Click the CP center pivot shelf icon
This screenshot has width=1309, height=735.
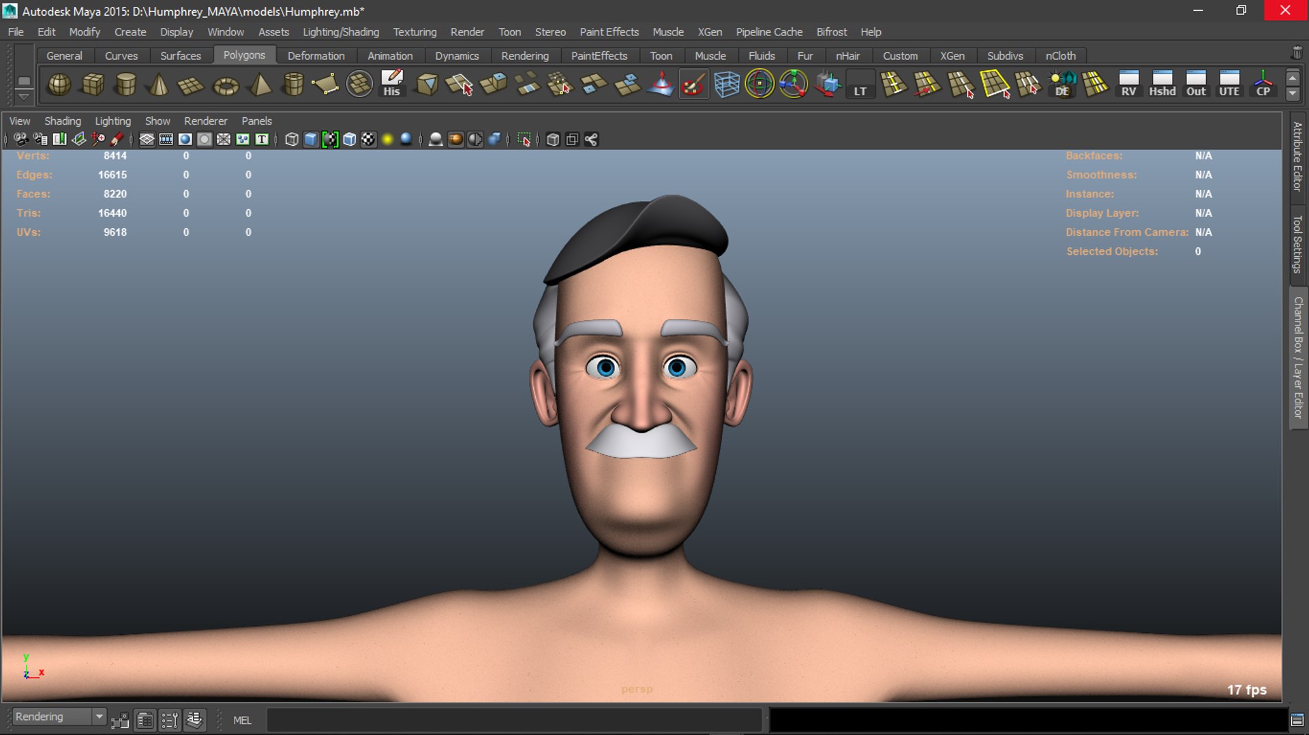click(x=1263, y=84)
